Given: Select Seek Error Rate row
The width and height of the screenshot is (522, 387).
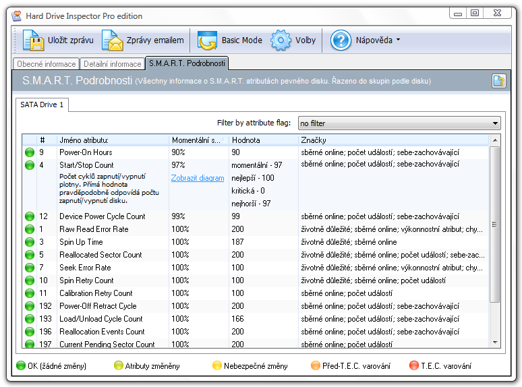Looking at the screenshot, I should (x=256, y=268).
